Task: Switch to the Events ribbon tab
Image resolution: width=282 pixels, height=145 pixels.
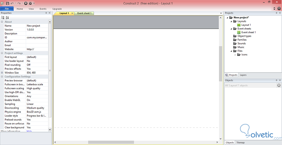Action: [43, 9]
